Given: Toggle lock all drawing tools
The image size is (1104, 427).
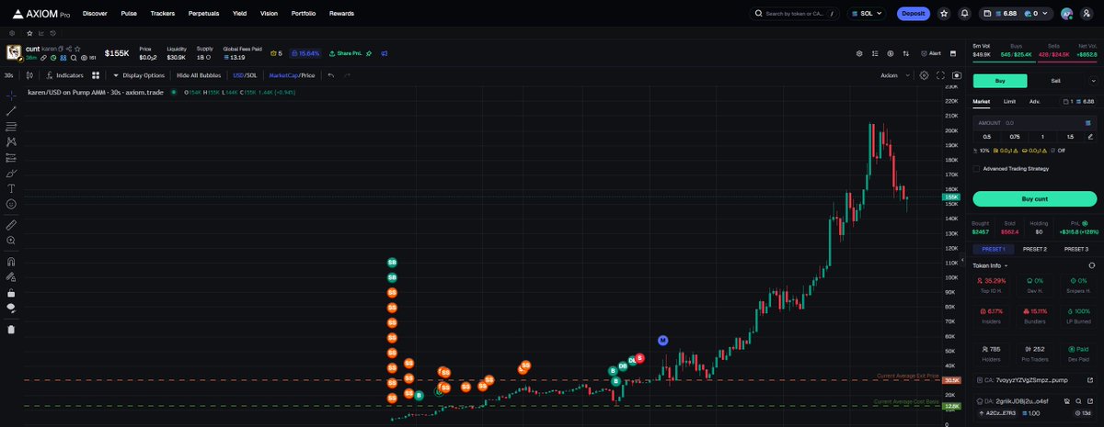Looking at the screenshot, I should [11, 293].
